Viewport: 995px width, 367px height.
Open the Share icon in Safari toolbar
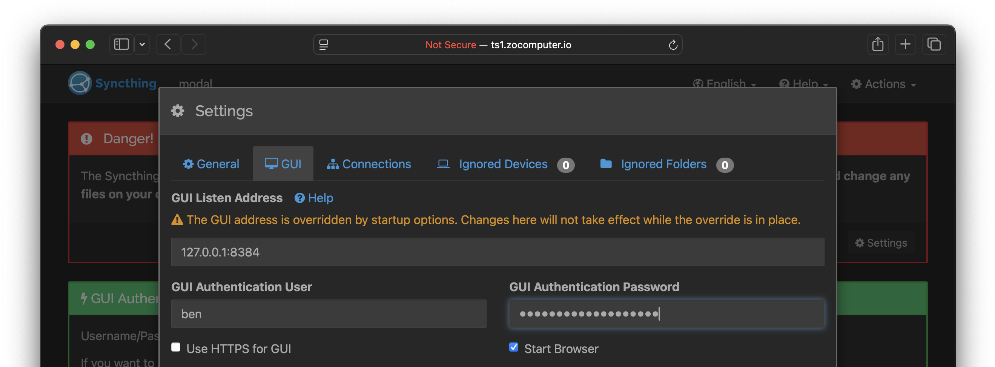pyautogui.click(x=878, y=45)
